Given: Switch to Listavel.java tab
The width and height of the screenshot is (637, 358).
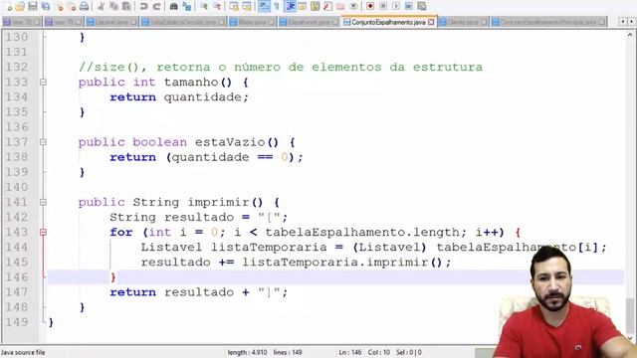Looking at the screenshot, I should coord(111,22).
